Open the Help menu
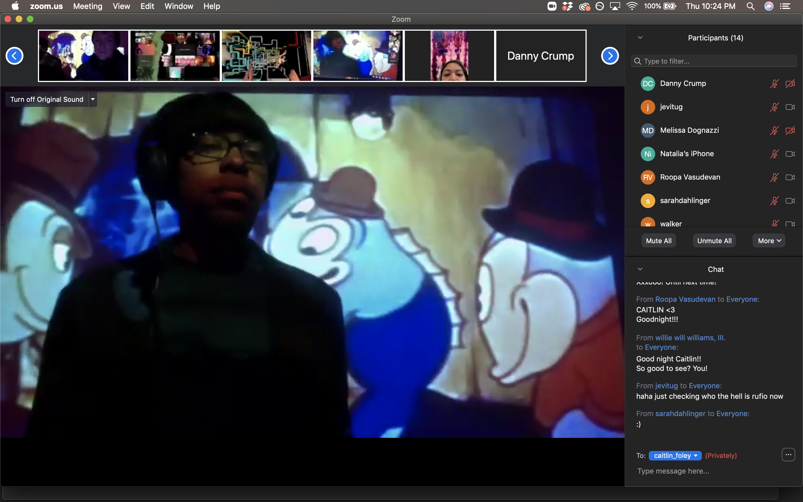Viewport: 803px width, 502px height. click(x=212, y=6)
